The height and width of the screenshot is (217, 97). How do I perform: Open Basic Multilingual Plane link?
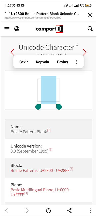point(41,192)
